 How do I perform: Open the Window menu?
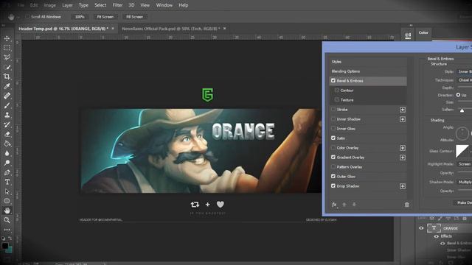point(164,5)
